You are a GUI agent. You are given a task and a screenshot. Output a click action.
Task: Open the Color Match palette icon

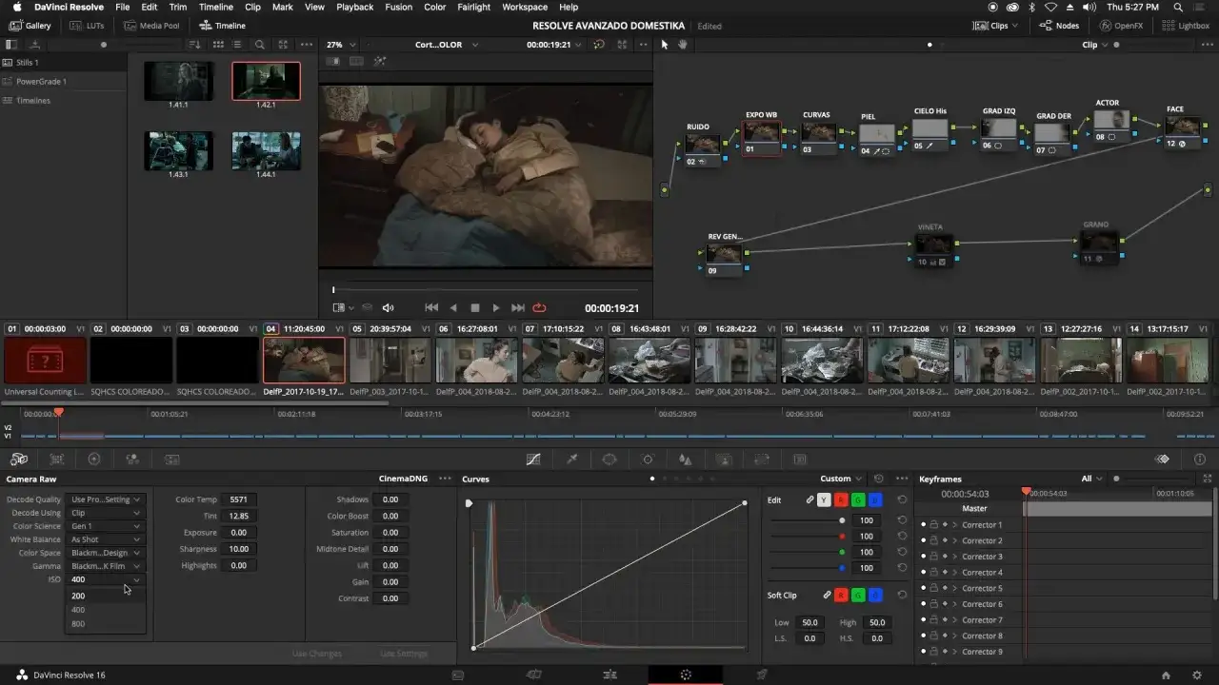(x=56, y=459)
